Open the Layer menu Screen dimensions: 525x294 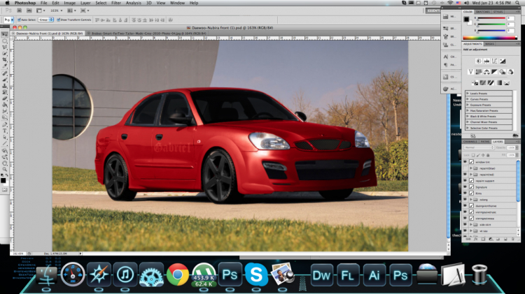(x=85, y=3)
